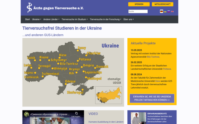Screen dimensions: 199x124
Task: Select Saporischja on the map
Action: pos(93,72)
